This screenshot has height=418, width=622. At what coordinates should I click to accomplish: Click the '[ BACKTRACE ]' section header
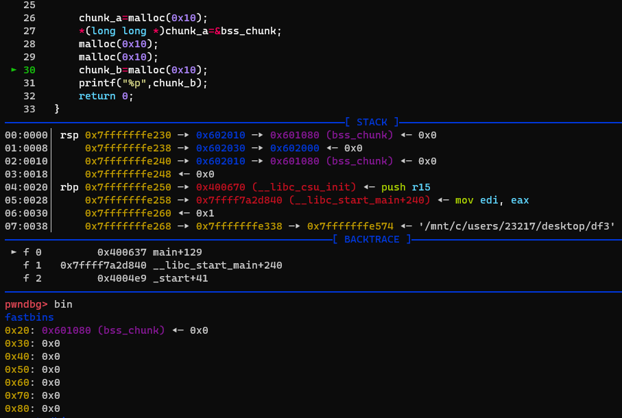tap(372, 239)
